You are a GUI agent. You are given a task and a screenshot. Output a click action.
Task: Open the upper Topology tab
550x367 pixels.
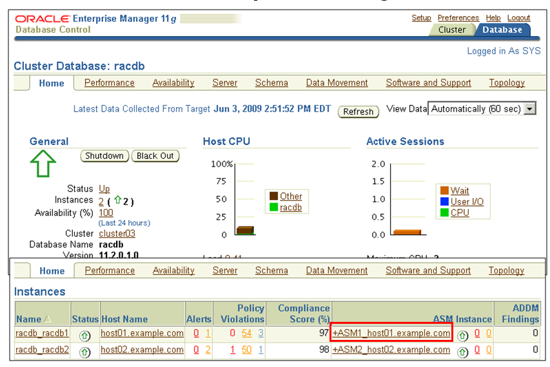point(507,83)
